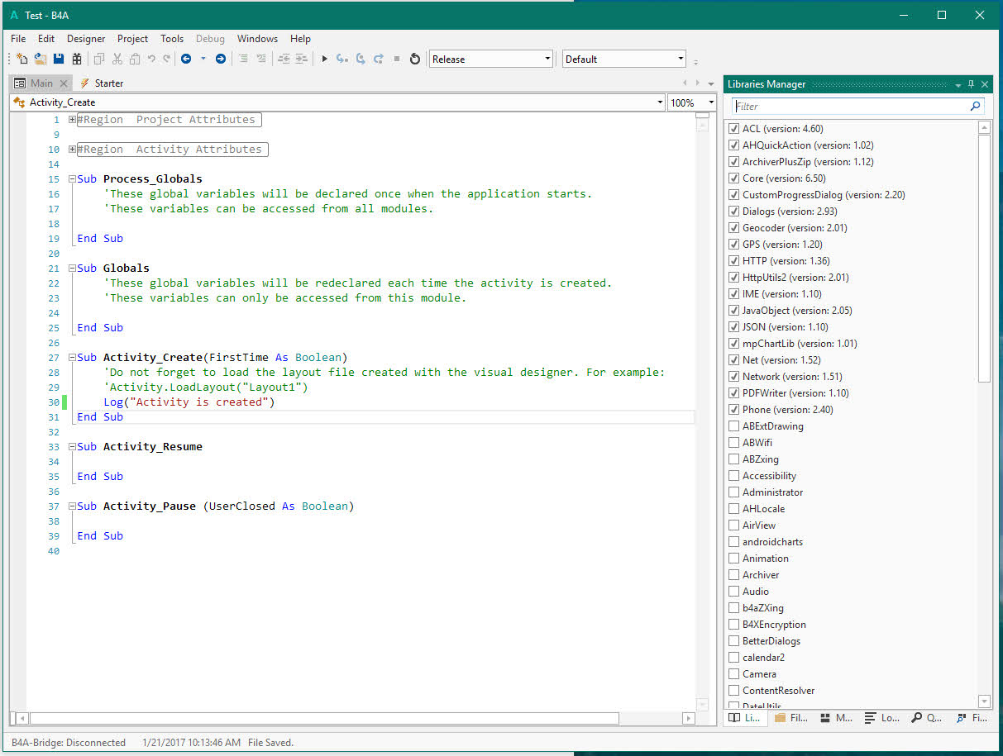Click the Restart circular arrow icon
The height and width of the screenshot is (756, 1003).
click(415, 59)
